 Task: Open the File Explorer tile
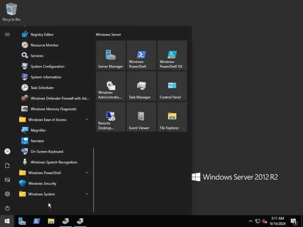click(x=172, y=117)
